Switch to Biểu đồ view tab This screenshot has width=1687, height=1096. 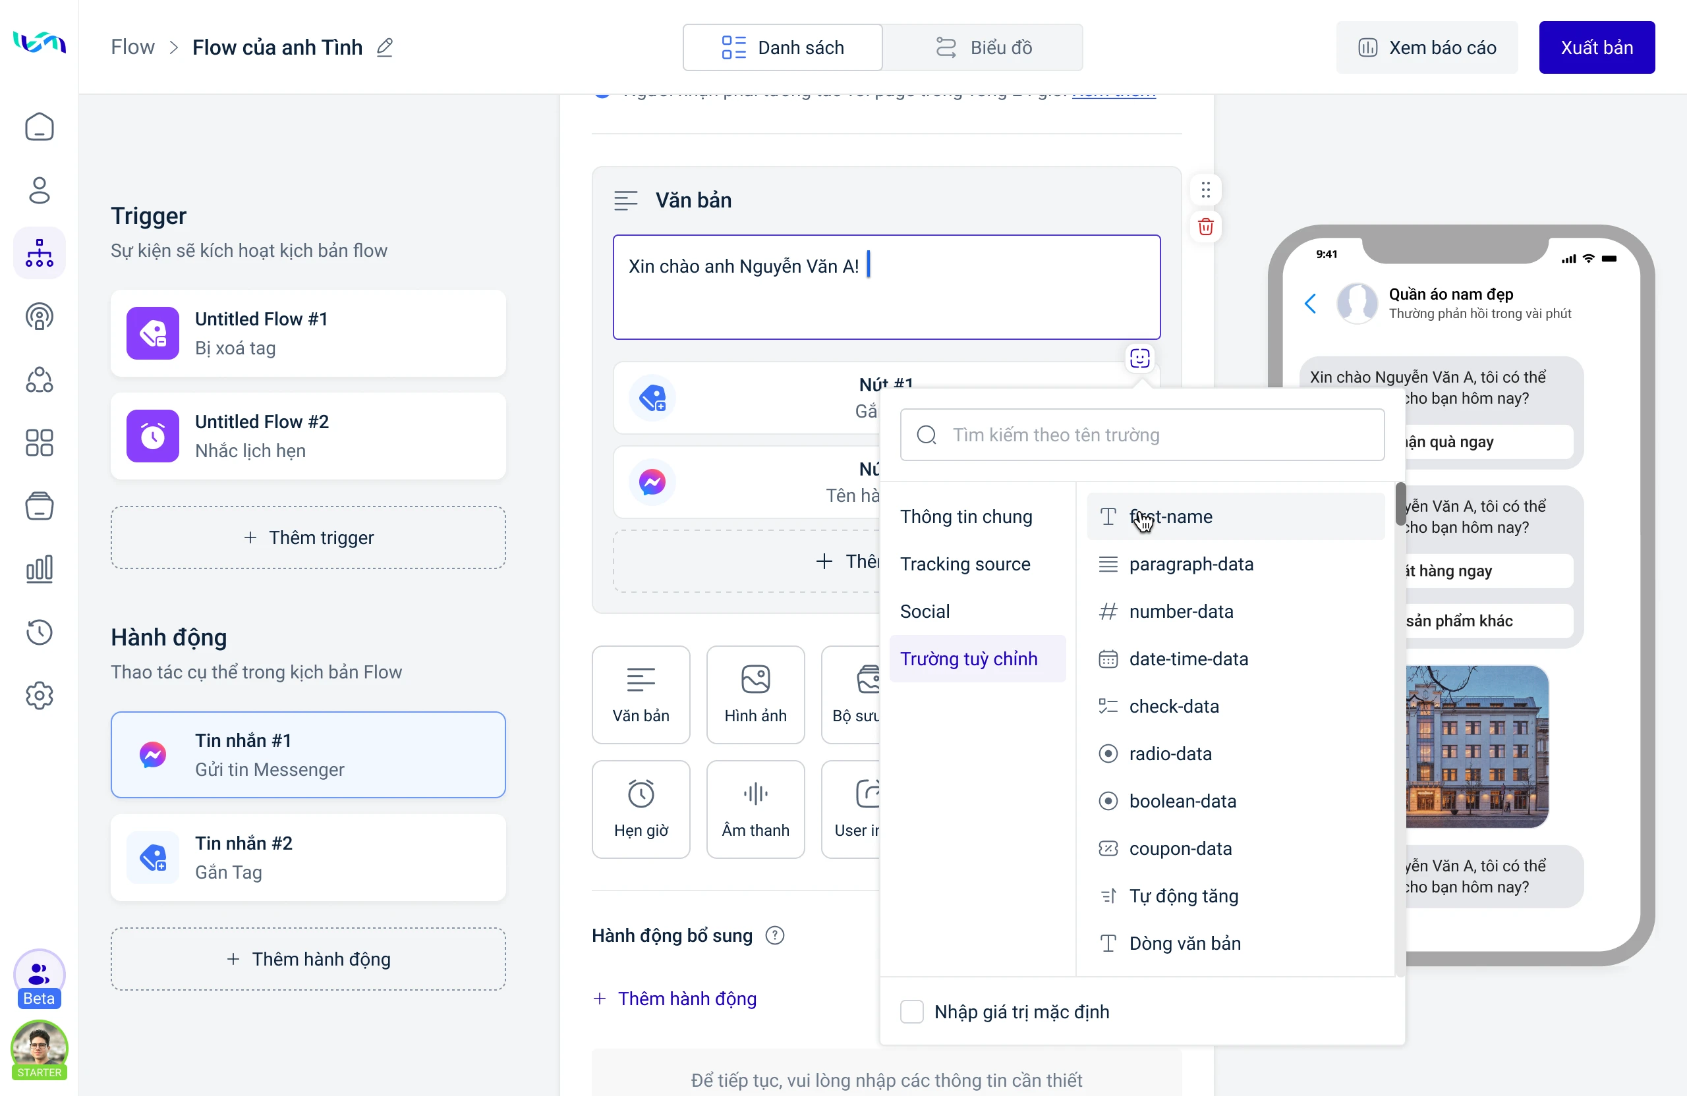(983, 47)
